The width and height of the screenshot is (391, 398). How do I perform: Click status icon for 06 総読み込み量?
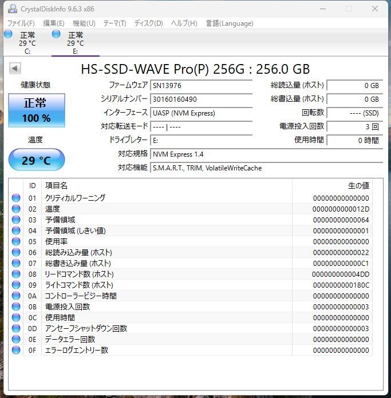point(16,252)
